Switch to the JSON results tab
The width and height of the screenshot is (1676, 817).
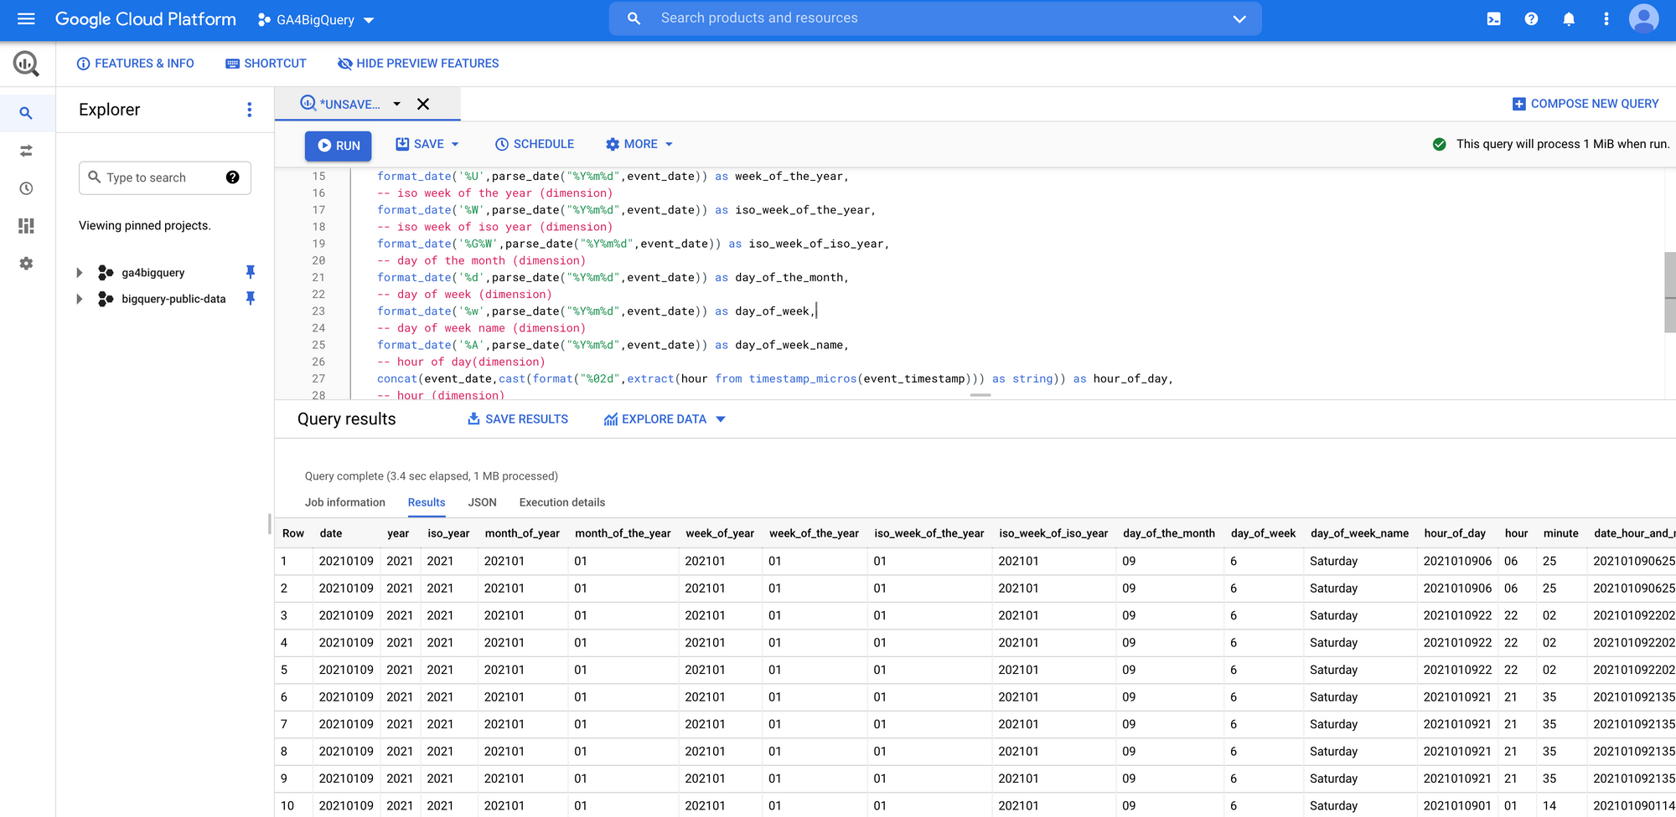coord(482,502)
